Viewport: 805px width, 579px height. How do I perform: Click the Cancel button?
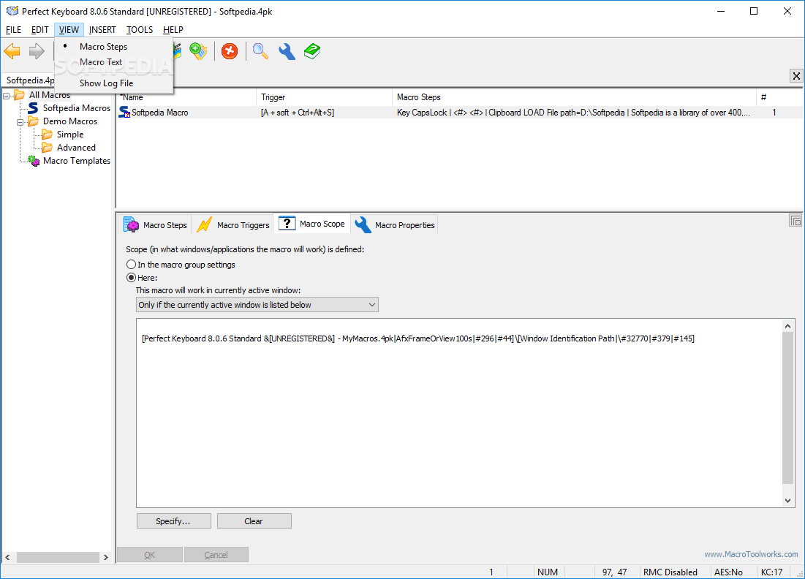216,555
